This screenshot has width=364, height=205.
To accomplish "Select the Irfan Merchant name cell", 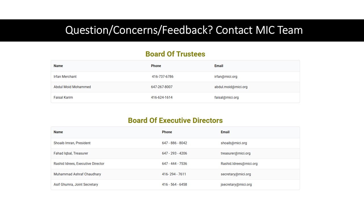I will 65,77.
